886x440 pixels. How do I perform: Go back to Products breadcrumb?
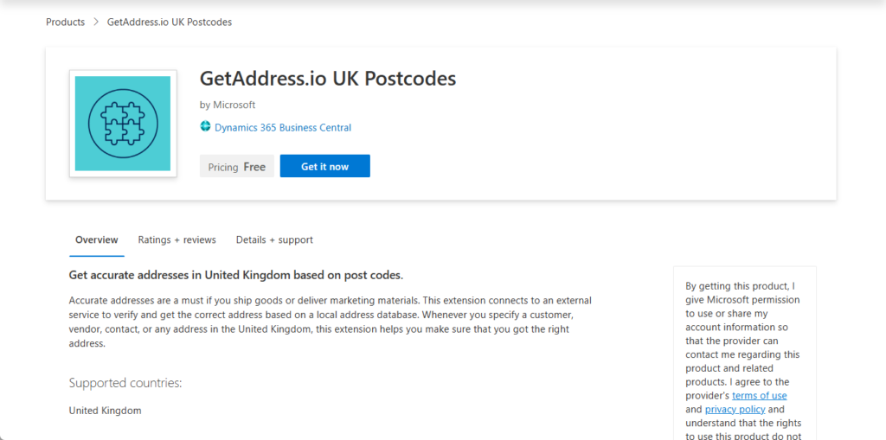66,22
